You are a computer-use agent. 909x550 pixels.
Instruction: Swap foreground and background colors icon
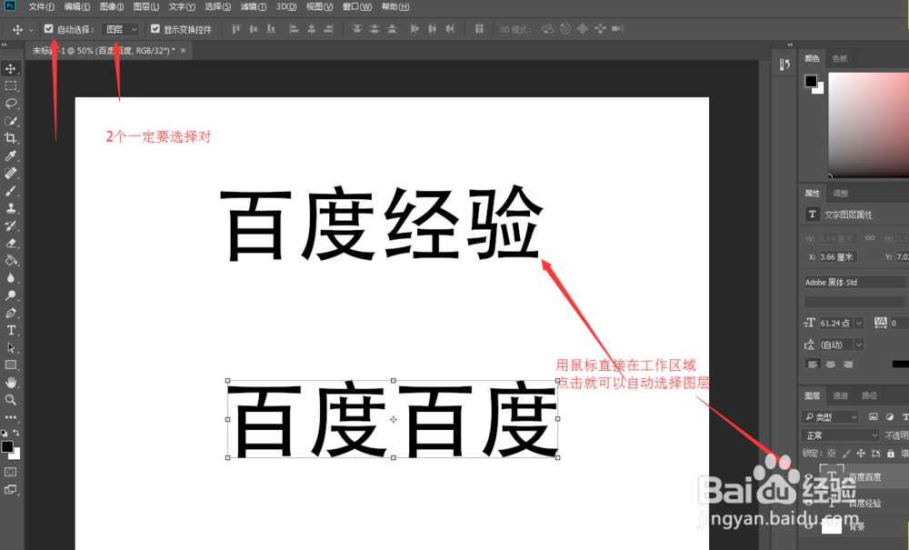(16, 433)
